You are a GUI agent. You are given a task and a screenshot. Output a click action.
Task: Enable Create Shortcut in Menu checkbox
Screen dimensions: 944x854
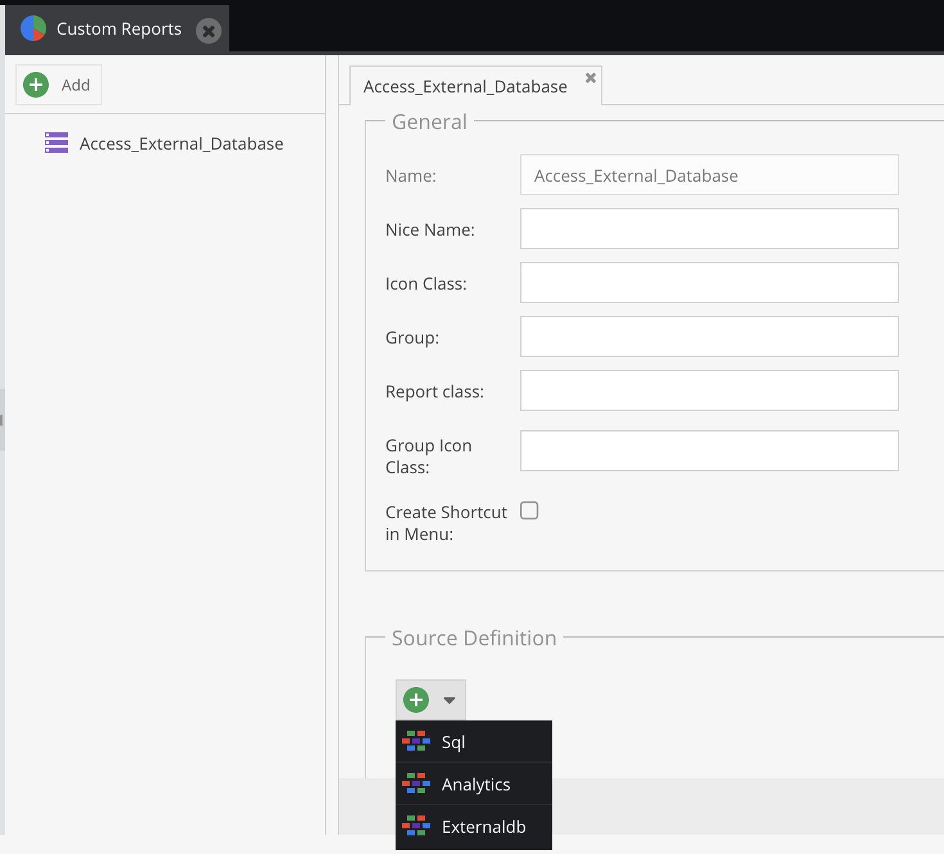point(529,510)
